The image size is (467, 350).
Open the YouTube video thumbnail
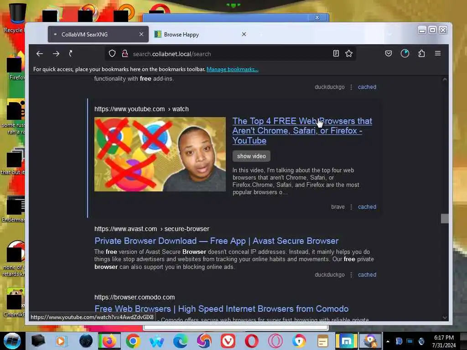(160, 154)
